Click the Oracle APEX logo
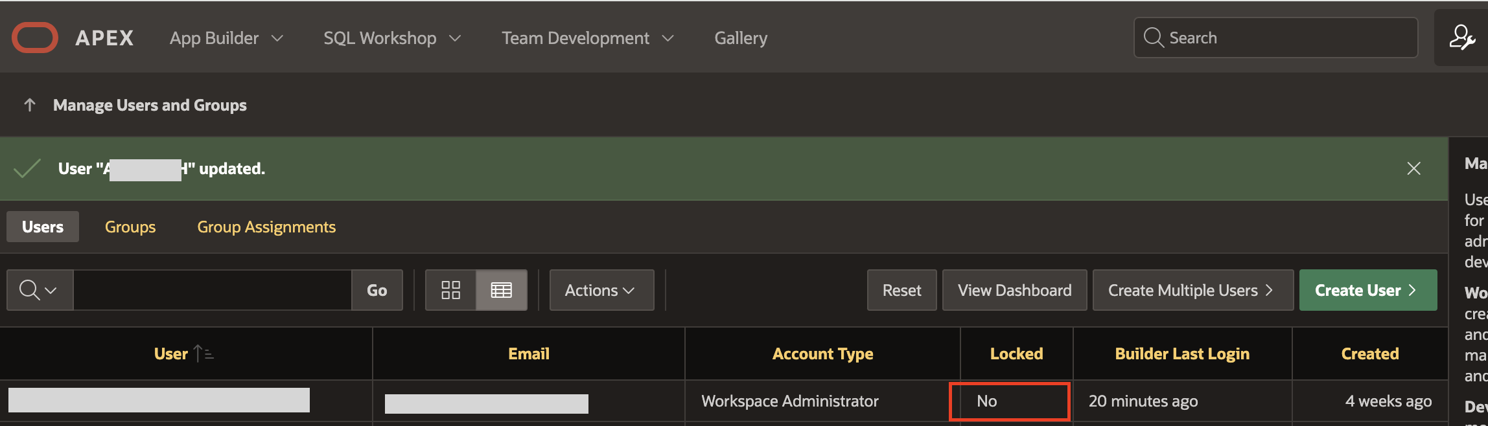This screenshot has width=1488, height=426. pyautogui.click(x=35, y=38)
